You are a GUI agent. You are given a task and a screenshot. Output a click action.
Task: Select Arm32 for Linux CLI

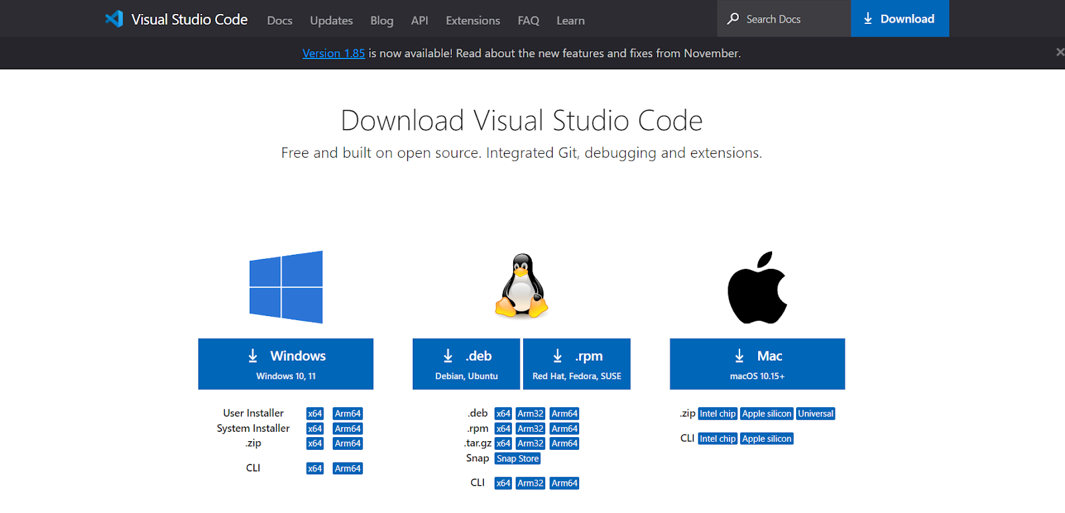click(531, 484)
